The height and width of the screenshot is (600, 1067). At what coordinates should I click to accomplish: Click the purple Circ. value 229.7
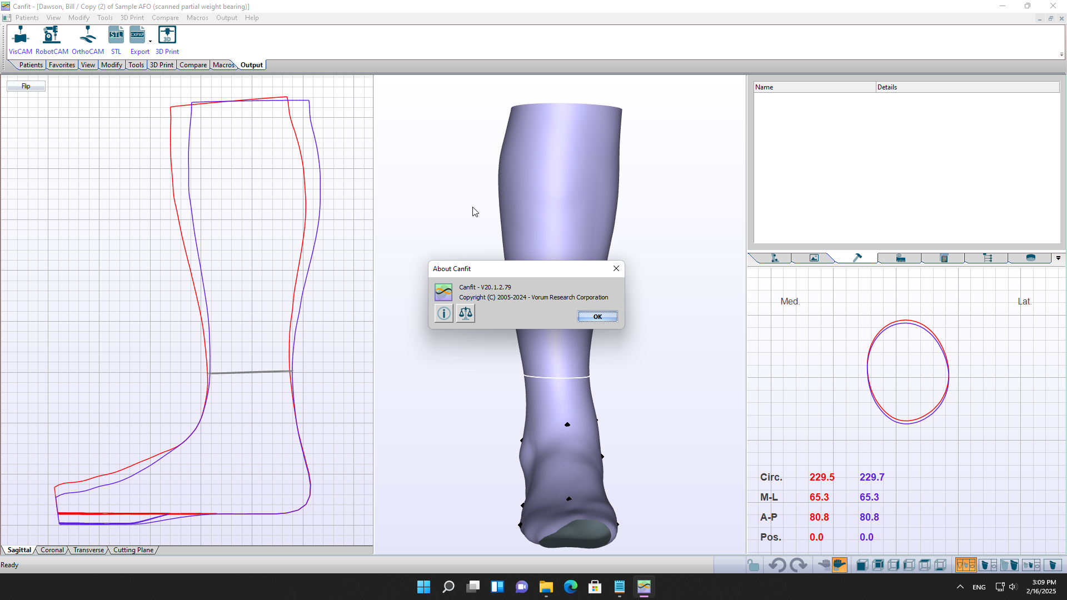coord(872,477)
